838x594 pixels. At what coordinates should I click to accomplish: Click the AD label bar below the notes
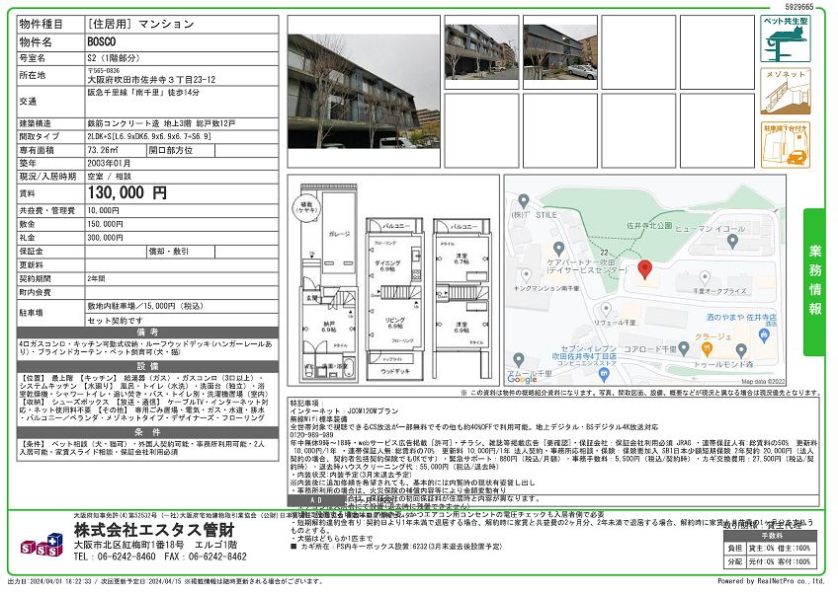(316, 500)
